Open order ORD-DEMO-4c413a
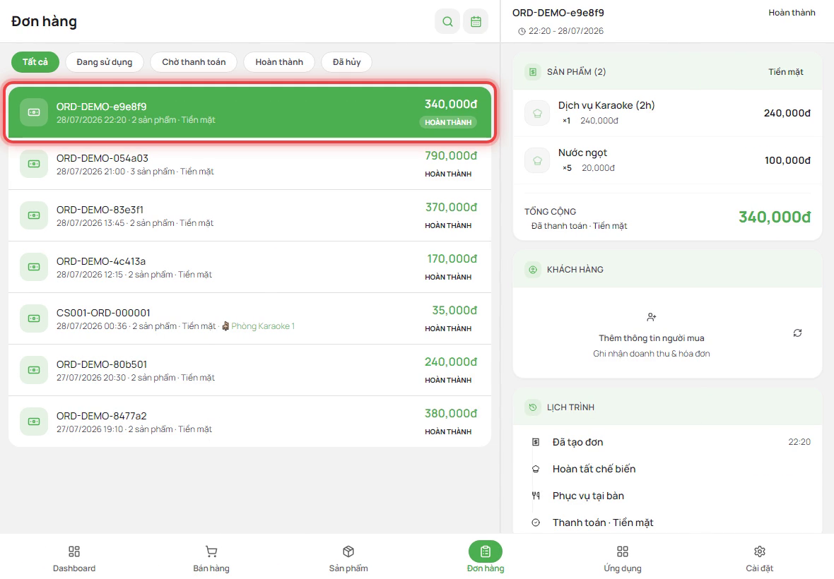The image size is (834, 579). (x=250, y=267)
